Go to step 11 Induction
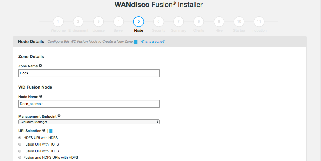The image size is (321, 161). coord(259,22)
